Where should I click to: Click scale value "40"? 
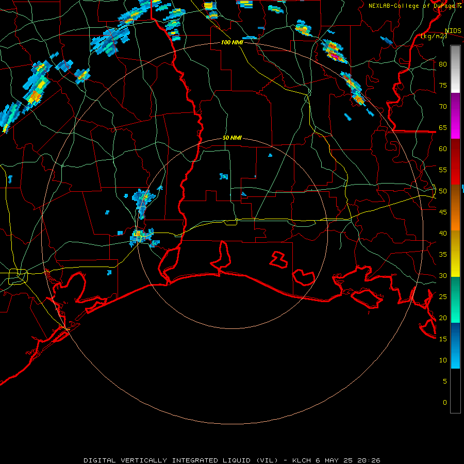point(443,233)
